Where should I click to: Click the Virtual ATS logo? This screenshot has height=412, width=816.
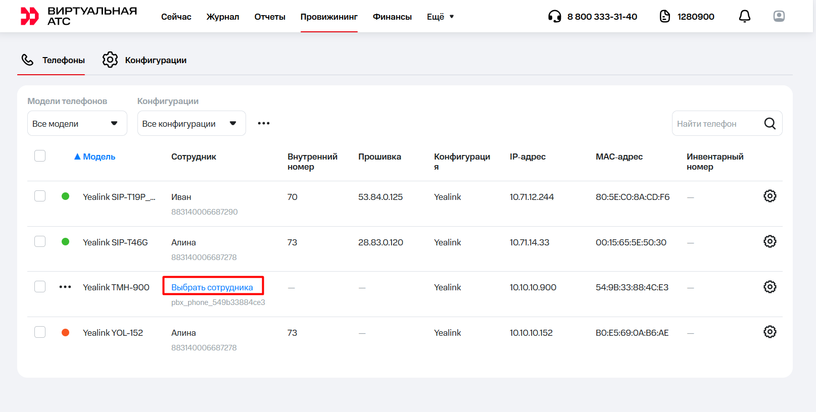[78, 16]
